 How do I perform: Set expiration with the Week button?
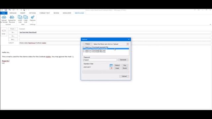click(x=117, y=68)
